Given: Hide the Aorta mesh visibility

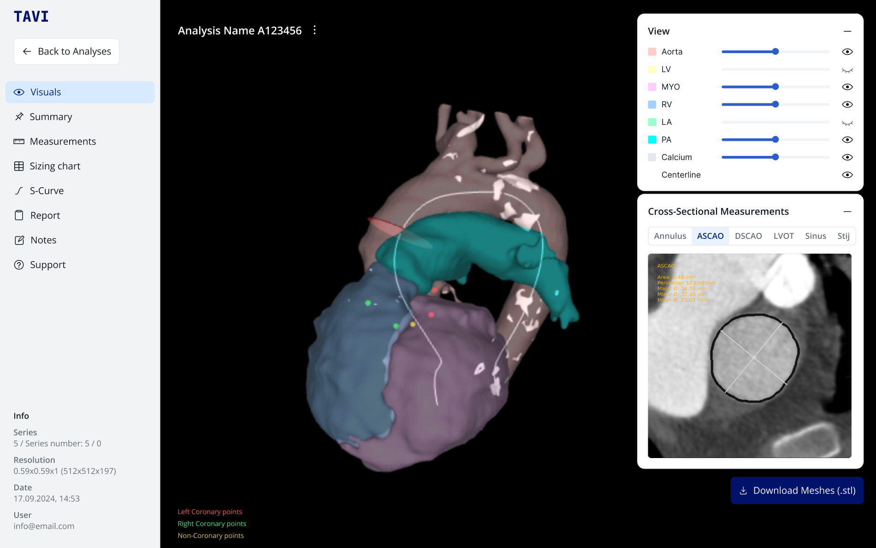Looking at the screenshot, I should pyautogui.click(x=847, y=52).
